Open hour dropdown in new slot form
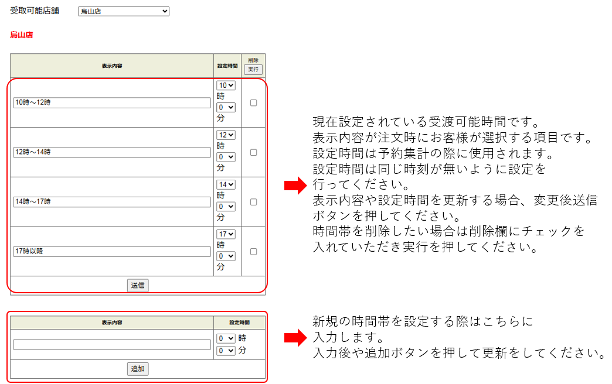612x384 pixels. click(x=226, y=338)
